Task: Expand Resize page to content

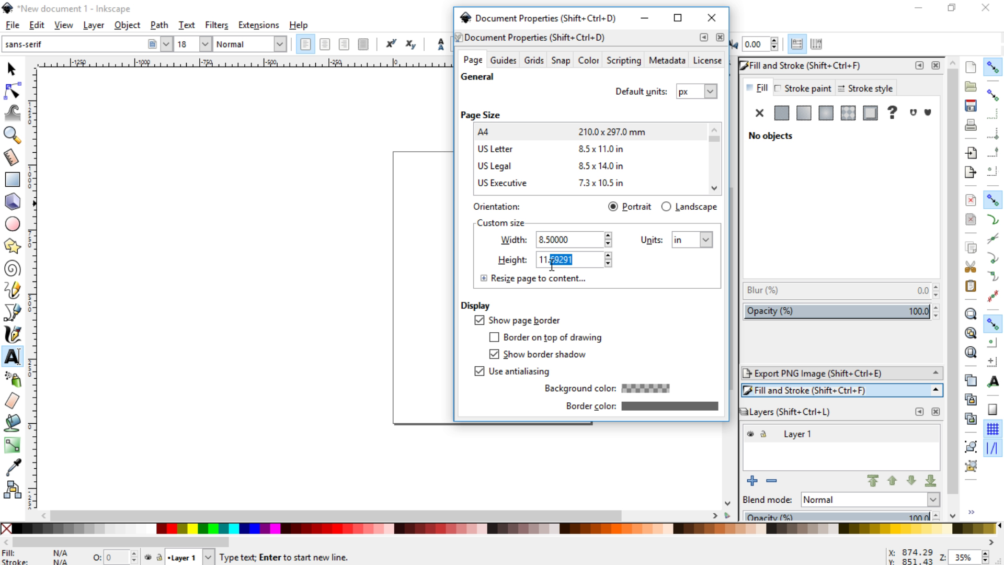Action: (x=484, y=278)
